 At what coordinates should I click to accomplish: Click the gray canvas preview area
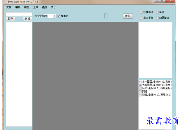tap(85, 76)
